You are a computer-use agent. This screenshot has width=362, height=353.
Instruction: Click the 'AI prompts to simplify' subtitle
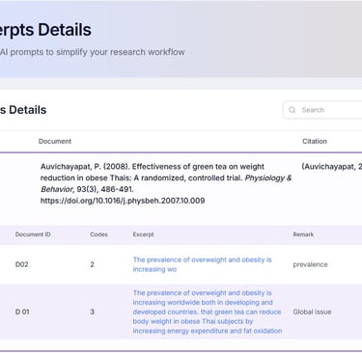click(x=93, y=52)
